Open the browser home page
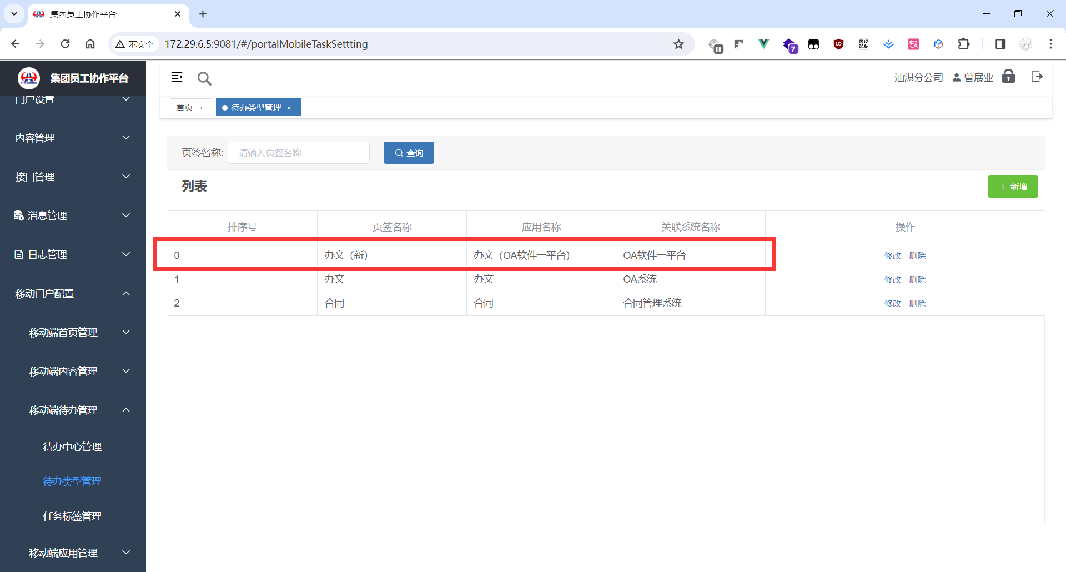Image resolution: width=1066 pixels, height=572 pixels. 90,44
